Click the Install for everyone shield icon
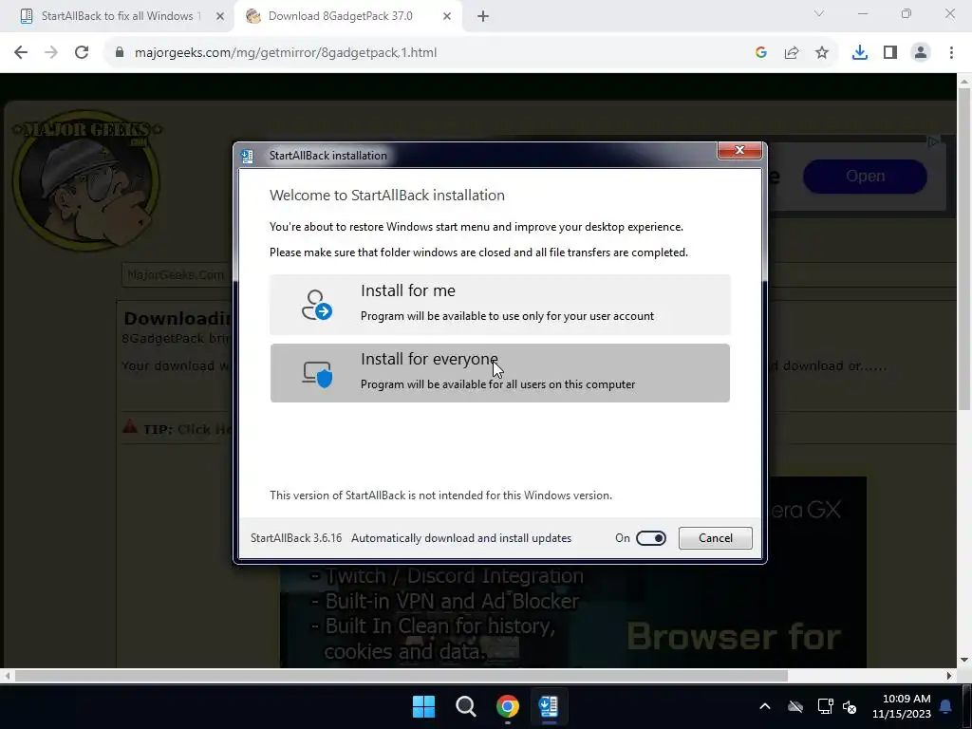 (x=317, y=374)
